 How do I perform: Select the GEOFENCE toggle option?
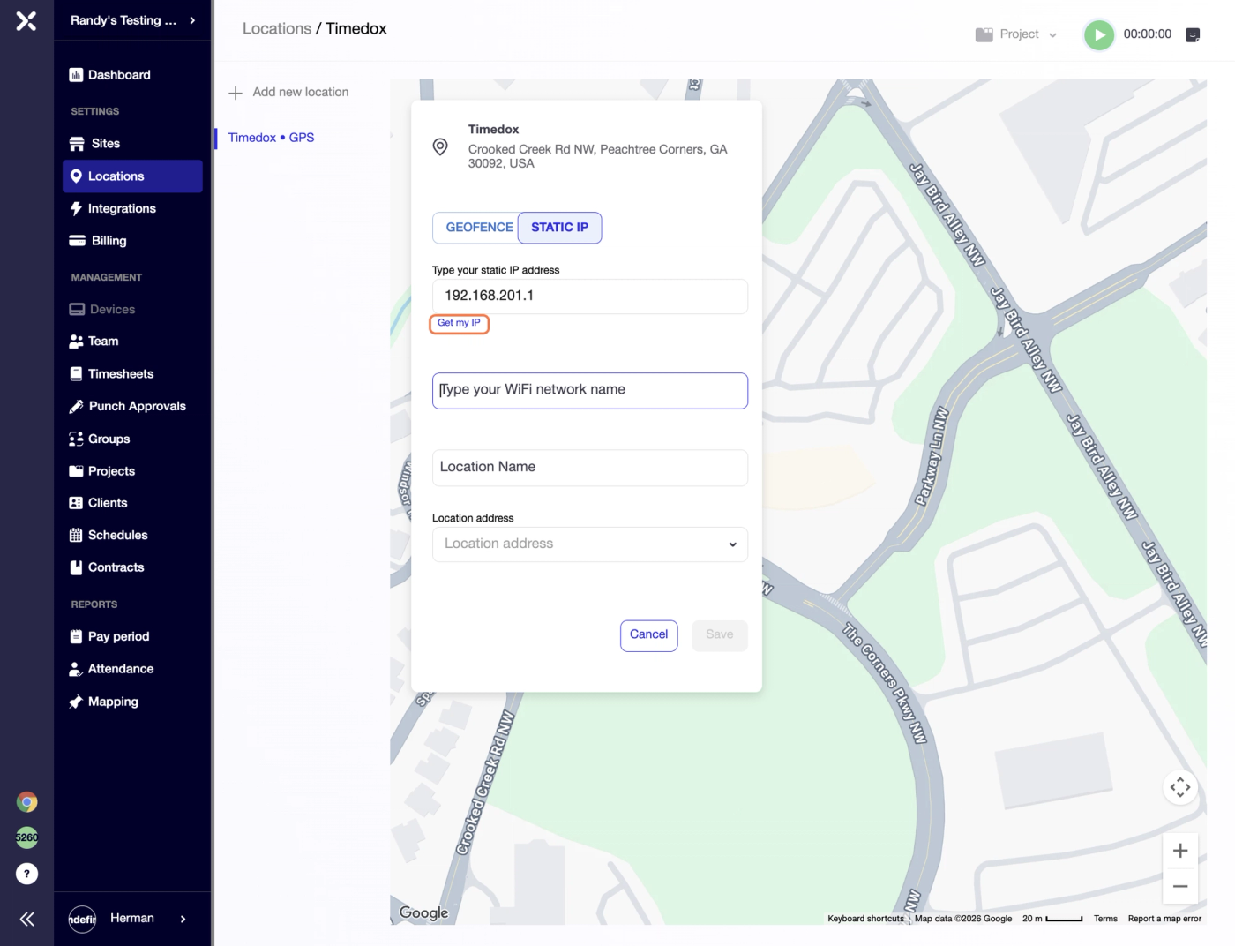[x=477, y=228]
